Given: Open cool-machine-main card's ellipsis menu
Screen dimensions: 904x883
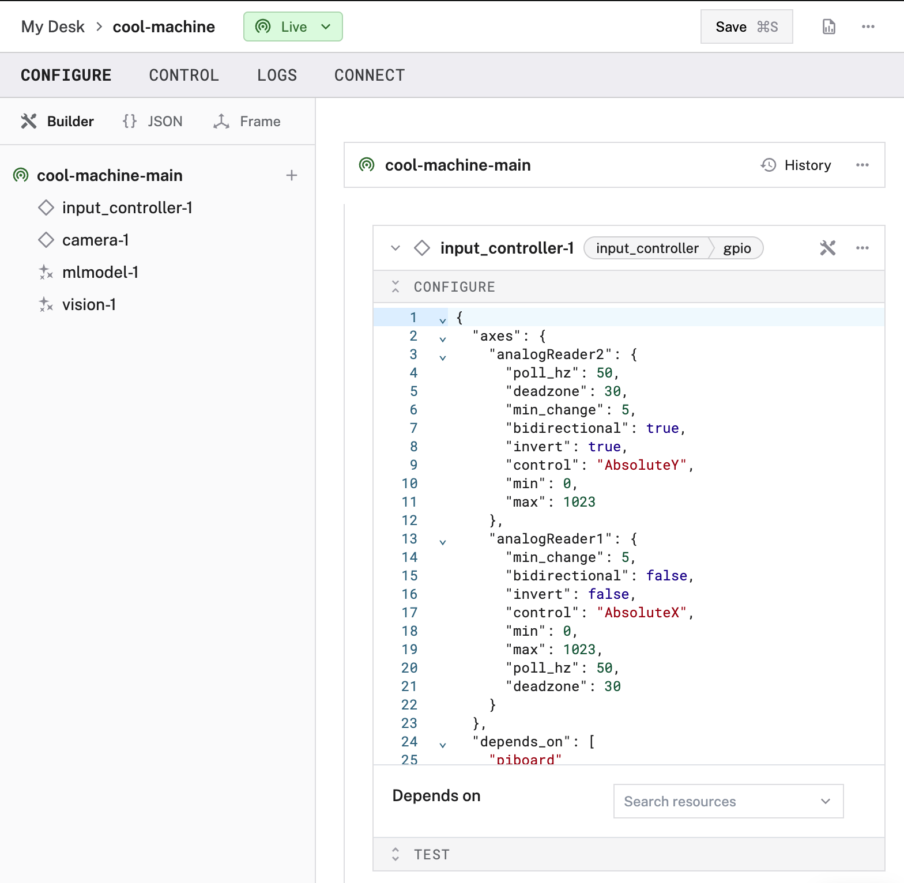Looking at the screenshot, I should 862,165.
